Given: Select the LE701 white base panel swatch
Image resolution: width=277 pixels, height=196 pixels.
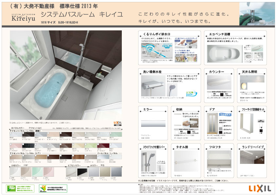Looking at the screenshot, I should [x=116, y=157].
